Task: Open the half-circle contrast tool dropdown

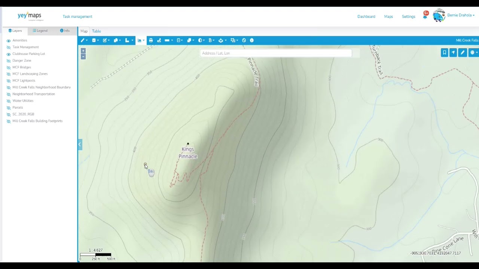Action: pos(201,40)
